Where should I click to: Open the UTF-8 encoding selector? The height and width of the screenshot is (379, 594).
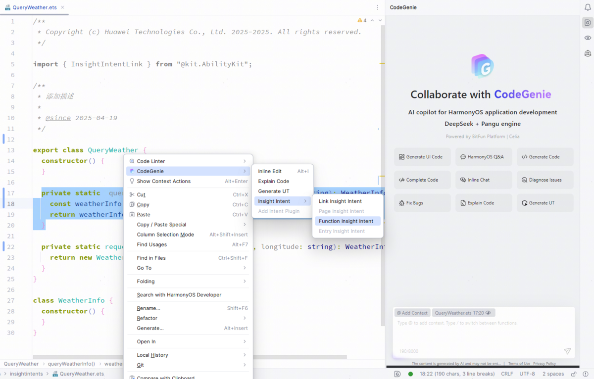(528, 374)
